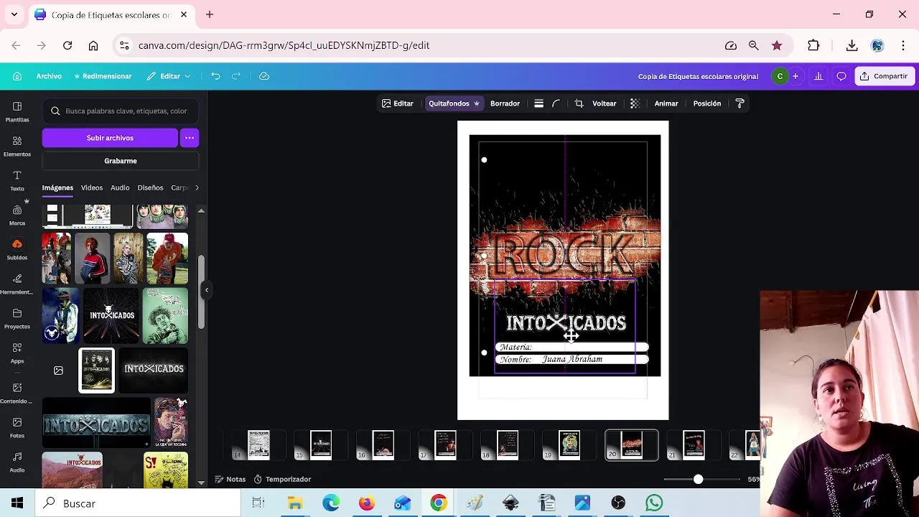Open the comments speech bubble icon
919x517 pixels.
click(841, 76)
